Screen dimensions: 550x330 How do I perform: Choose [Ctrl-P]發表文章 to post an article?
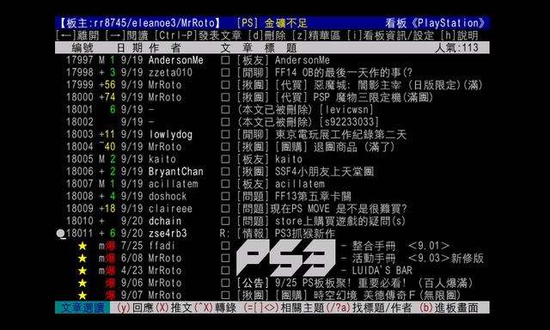click(199, 35)
